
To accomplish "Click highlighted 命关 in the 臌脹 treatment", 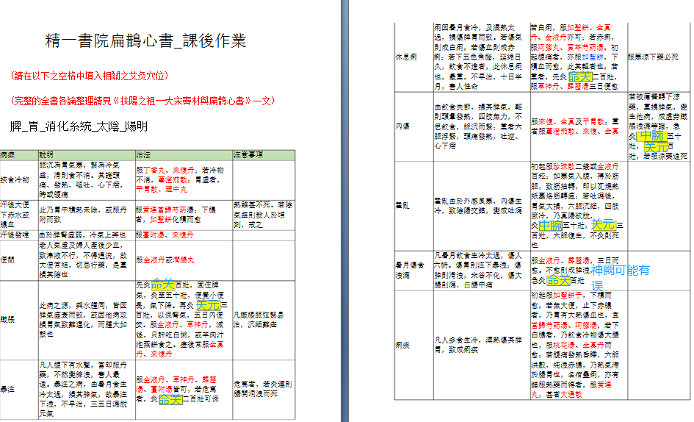I will coord(163,285).
